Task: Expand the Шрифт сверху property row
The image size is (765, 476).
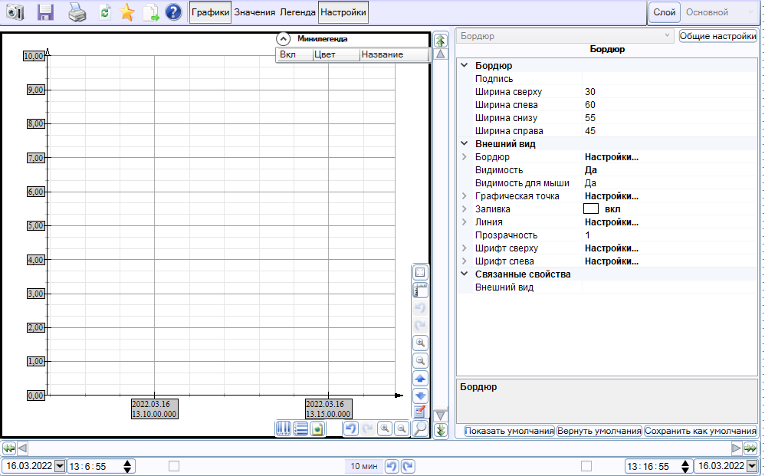Action: (465, 248)
